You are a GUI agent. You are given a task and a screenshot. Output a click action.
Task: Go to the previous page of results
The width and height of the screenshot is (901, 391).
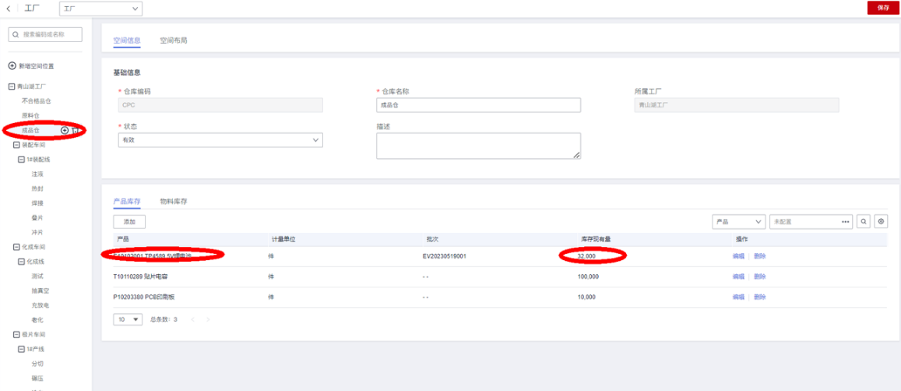(193, 319)
